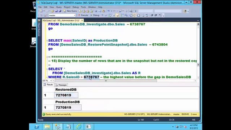Open the Standard toolbar options arrow
Image resolution: width=231 pixels, height=130 pixels.
click(188, 11)
